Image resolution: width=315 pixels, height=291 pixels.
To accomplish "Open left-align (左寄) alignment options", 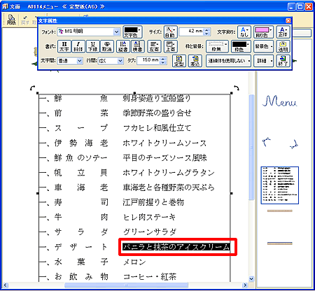I will pyautogui.click(x=154, y=46).
